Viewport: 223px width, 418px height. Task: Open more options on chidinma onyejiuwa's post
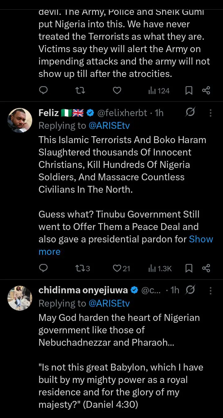point(211,290)
